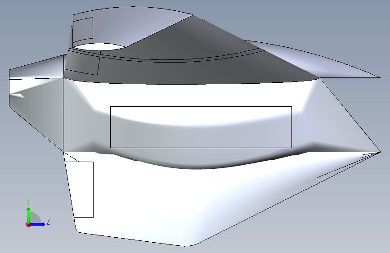The height and width of the screenshot is (253, 390).
Task: Click the green Y axis arrow of the triad
Action: point(29,215)
